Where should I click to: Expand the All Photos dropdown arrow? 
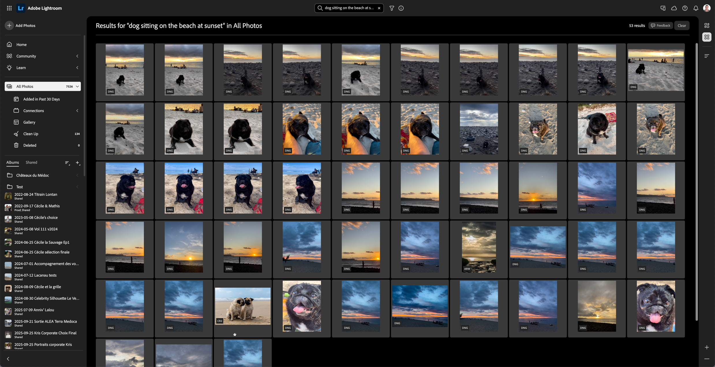tap(77, 86)
